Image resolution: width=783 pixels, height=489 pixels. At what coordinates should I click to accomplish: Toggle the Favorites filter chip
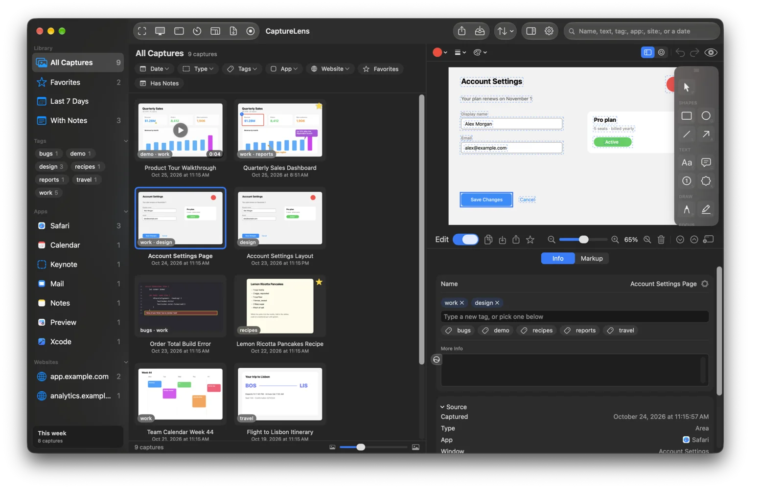(x=381, y=69)
